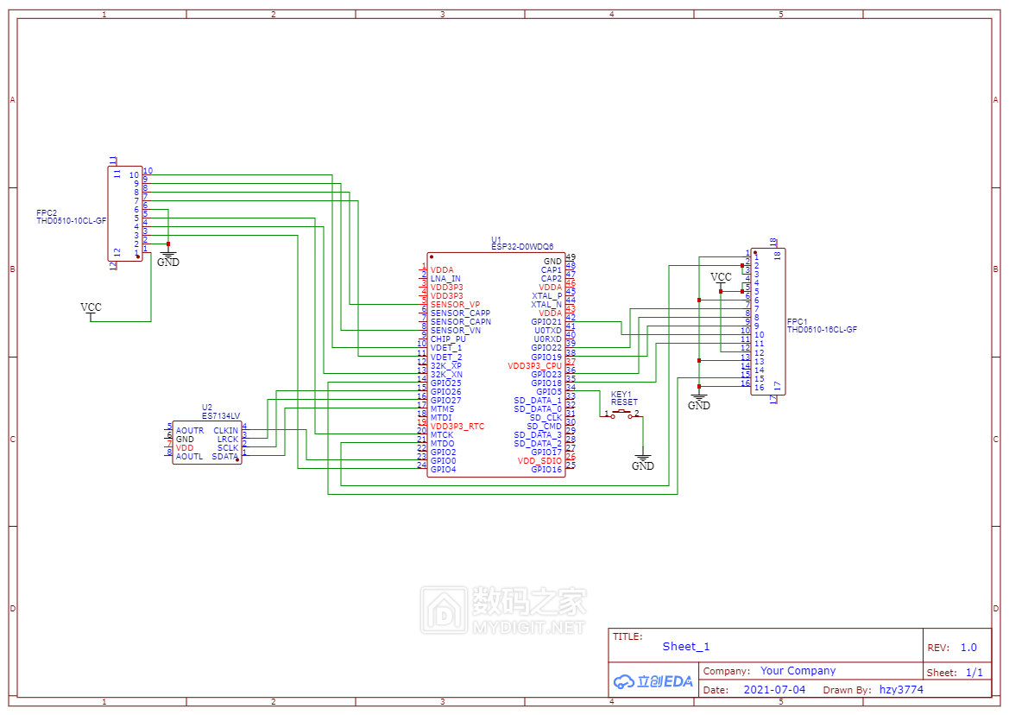Click the hzy3774 drawn-by value
1009x715 pixels.
pos(901,689)
